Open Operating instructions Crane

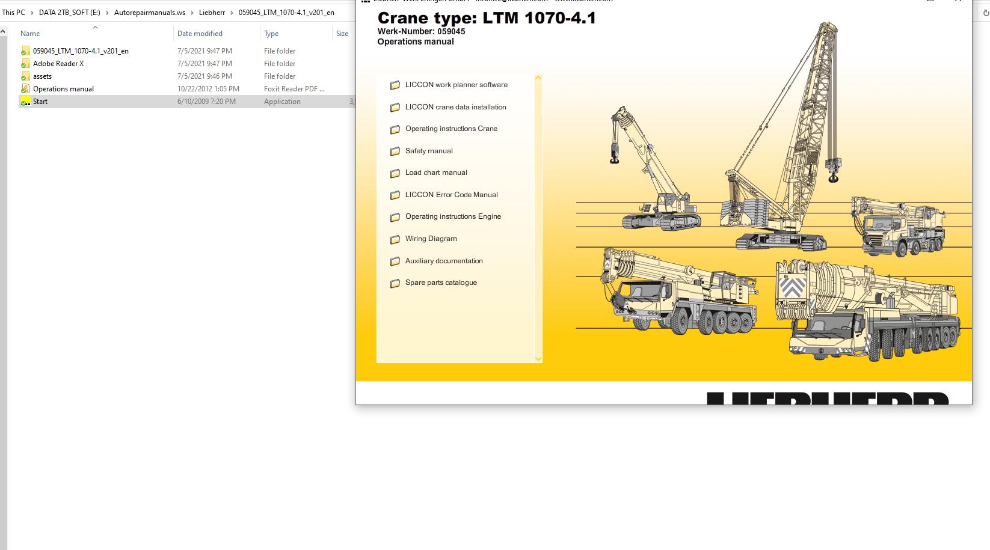(x=452, y=129)
